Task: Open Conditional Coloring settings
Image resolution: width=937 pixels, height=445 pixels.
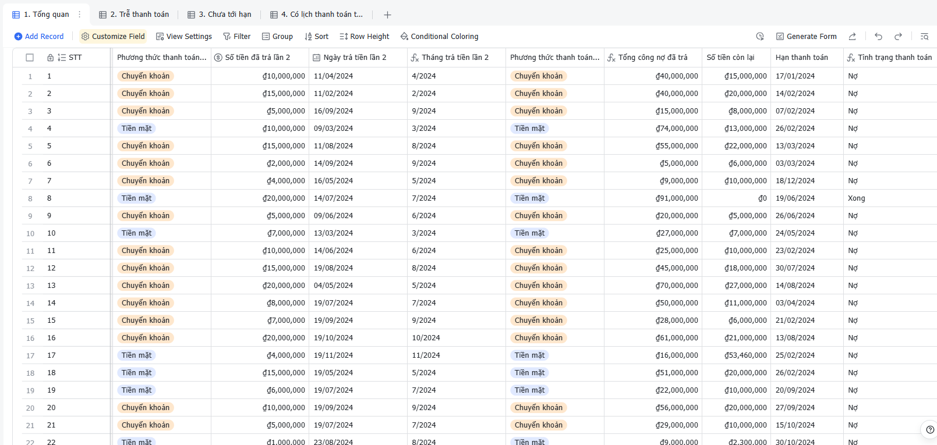Action: pos(440,36)
